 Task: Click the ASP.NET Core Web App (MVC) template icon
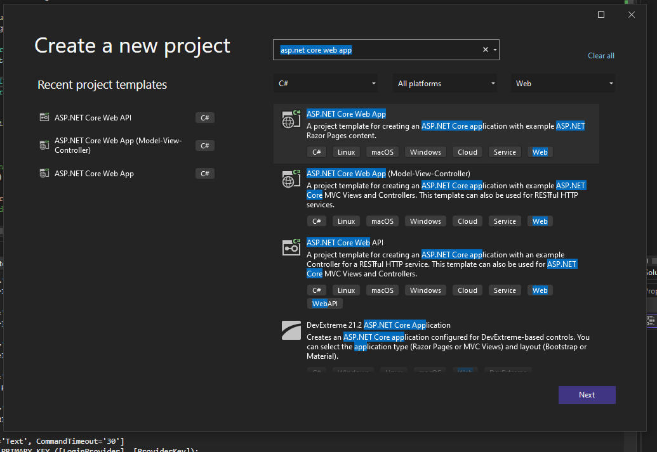click(x=291, y=178)
